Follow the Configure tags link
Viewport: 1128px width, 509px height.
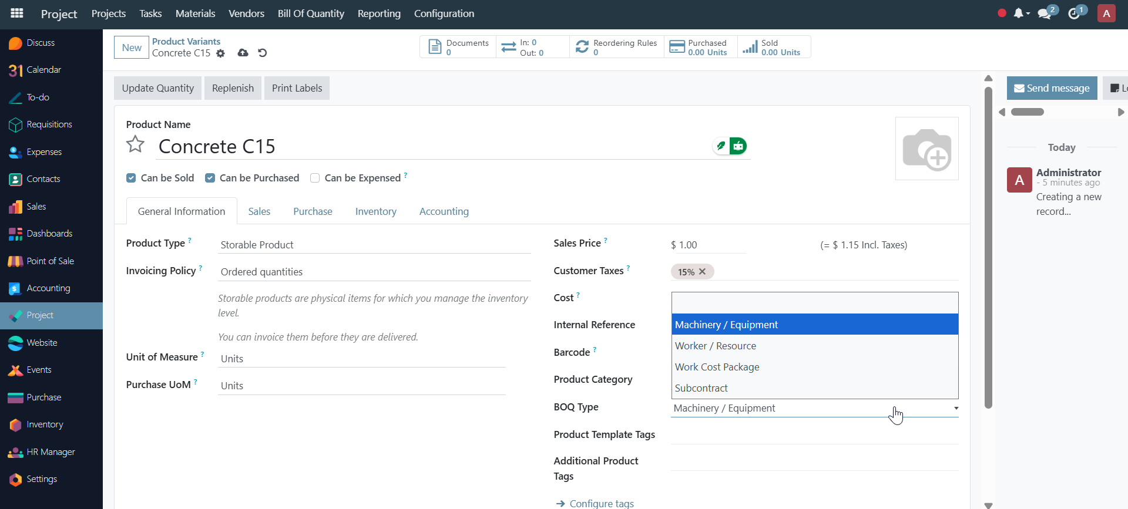tap(601, 503)
